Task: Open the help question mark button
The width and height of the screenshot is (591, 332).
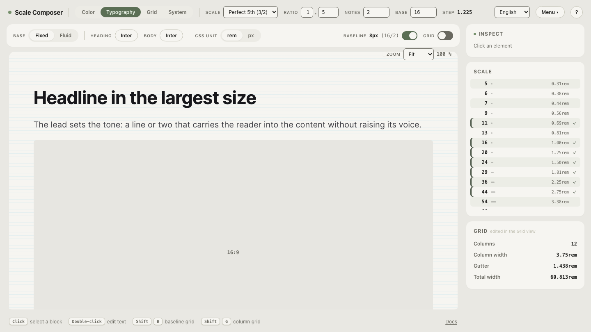Action: 576,12
